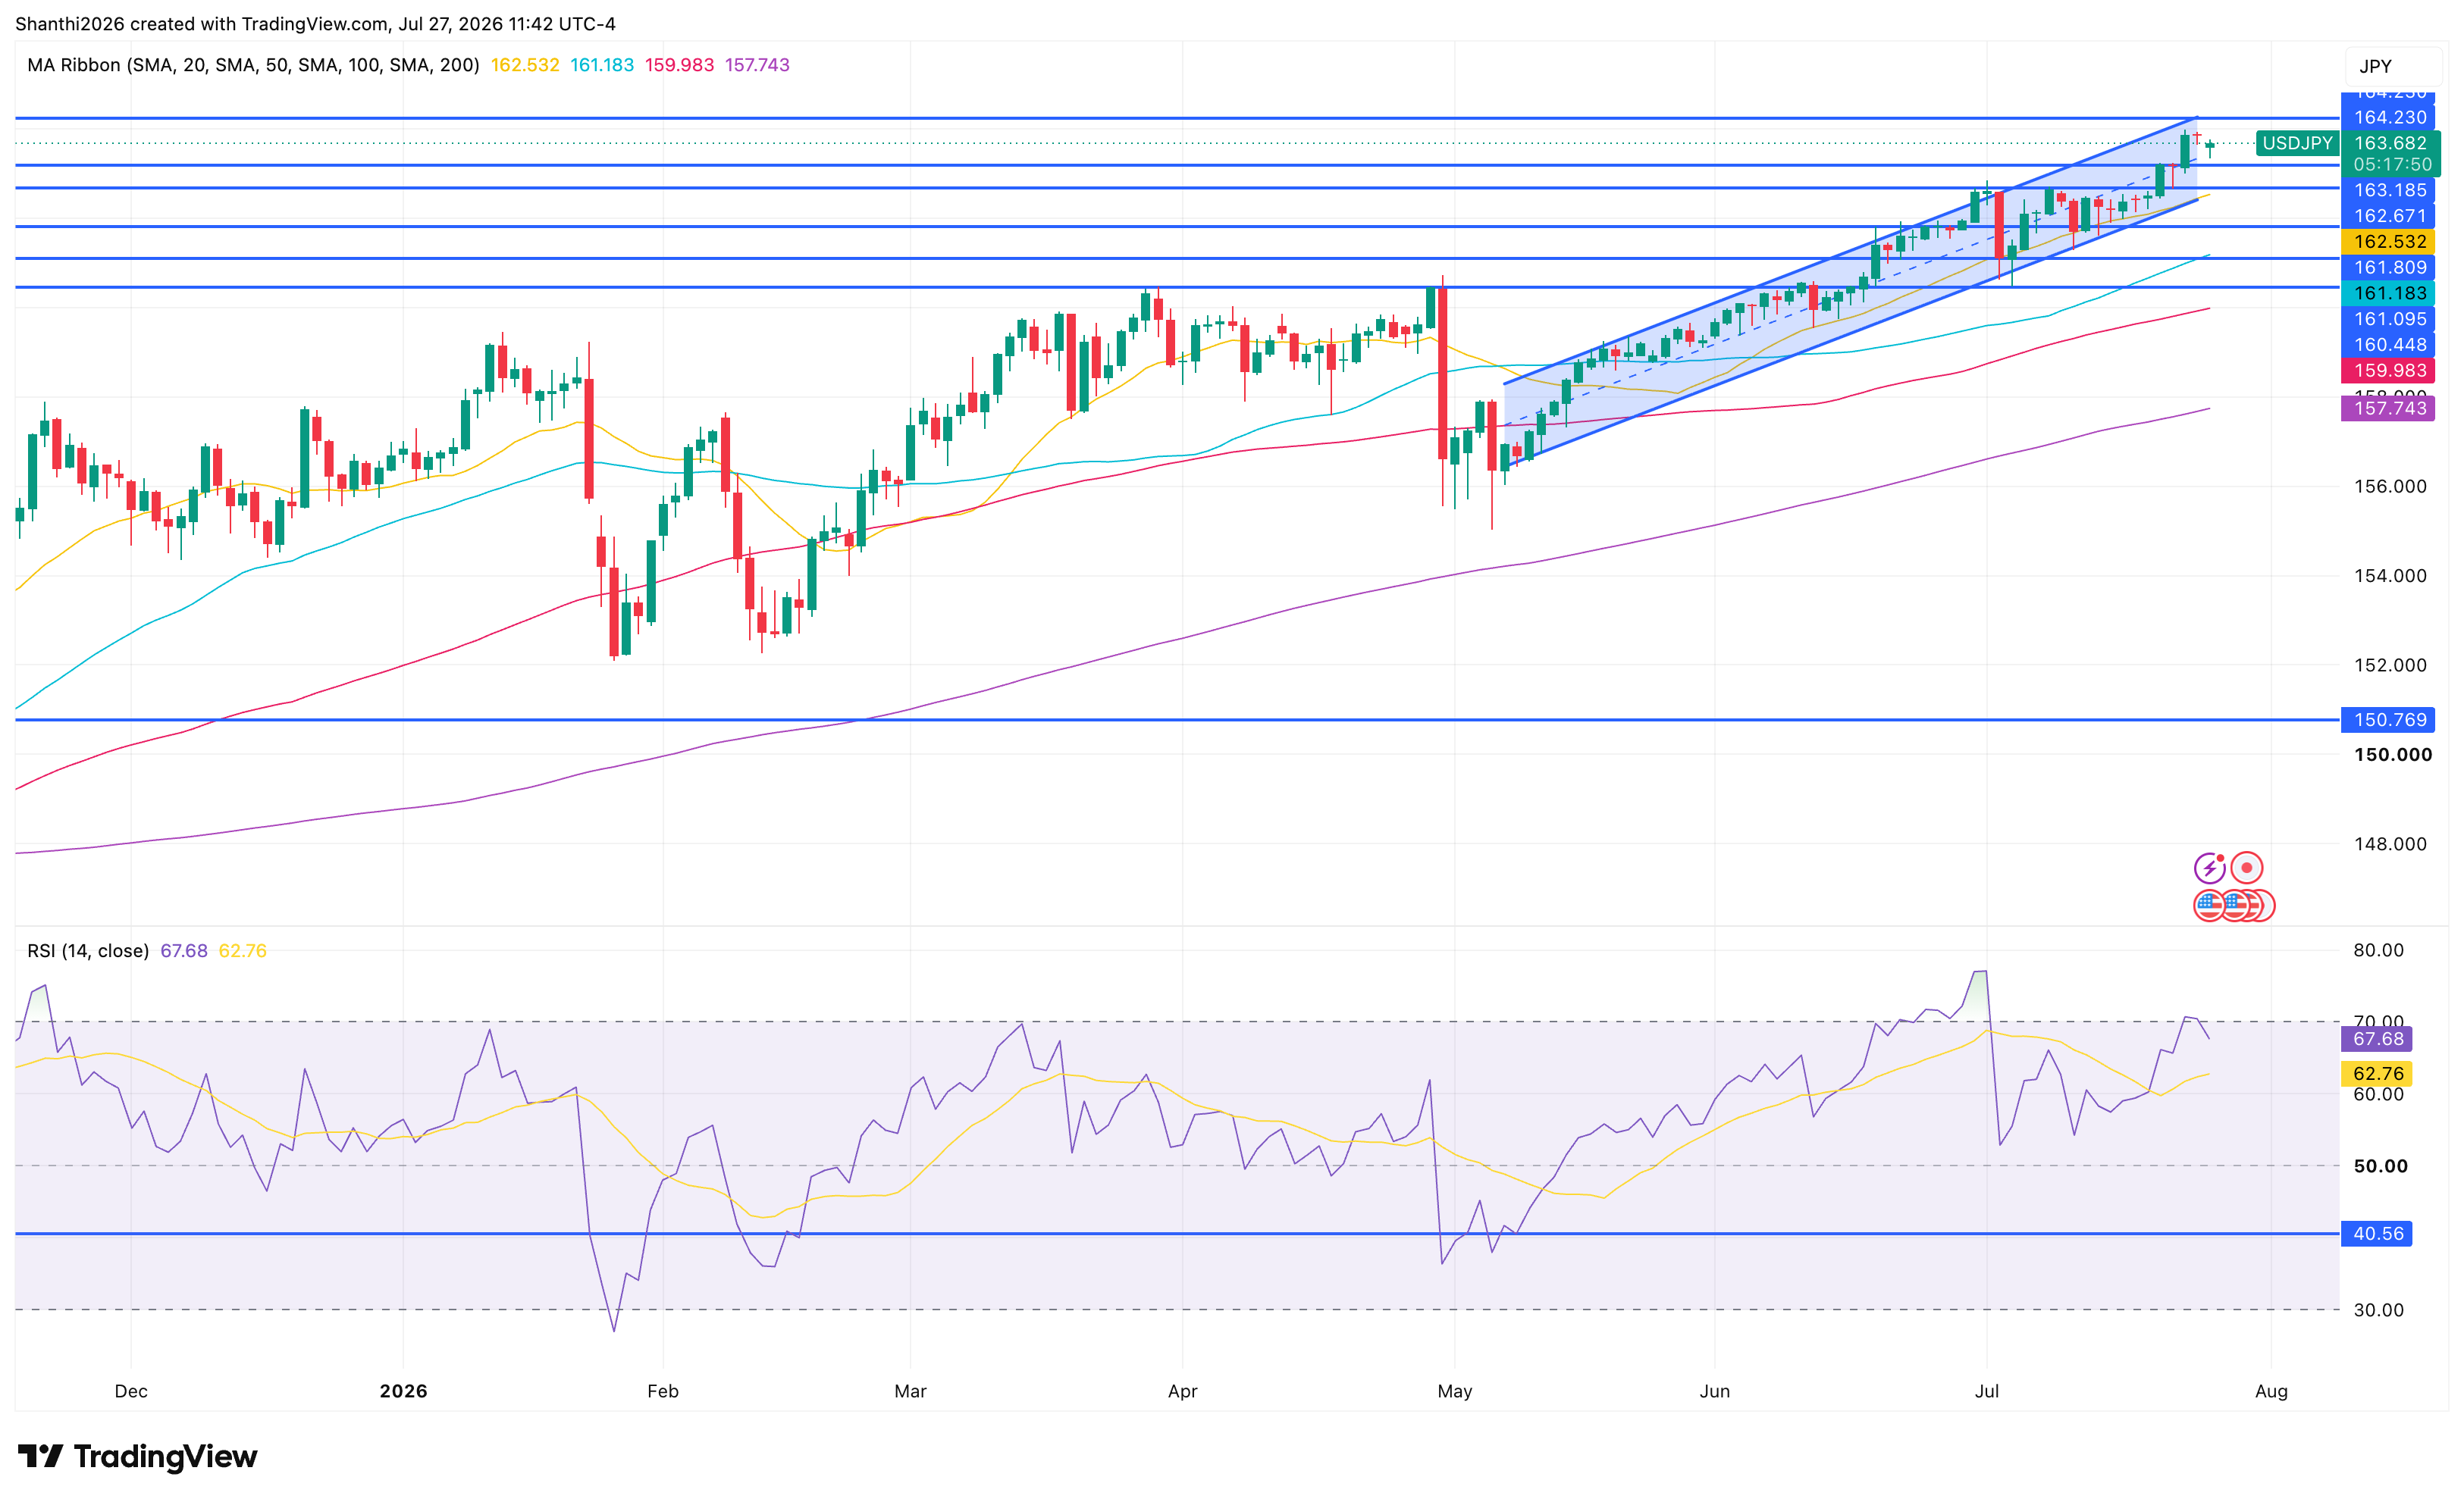
Task: Select the 164.230 horizontal line price label
Action: point(2389,118)
